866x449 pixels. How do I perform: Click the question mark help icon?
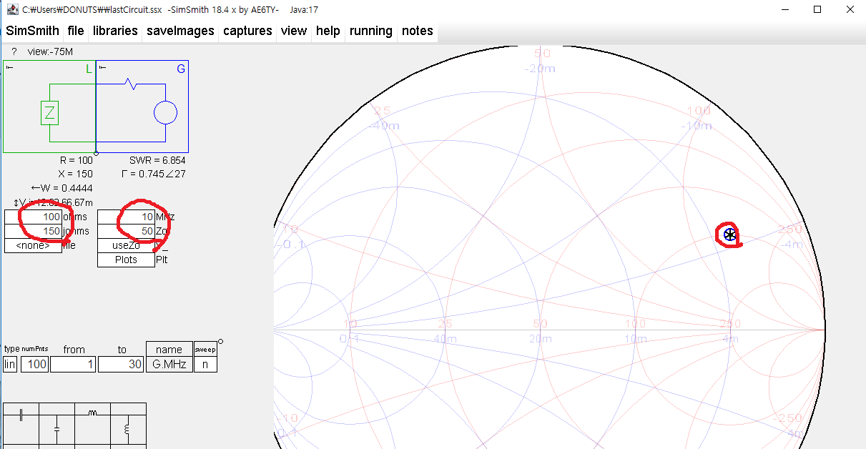[x=14, y=52]
